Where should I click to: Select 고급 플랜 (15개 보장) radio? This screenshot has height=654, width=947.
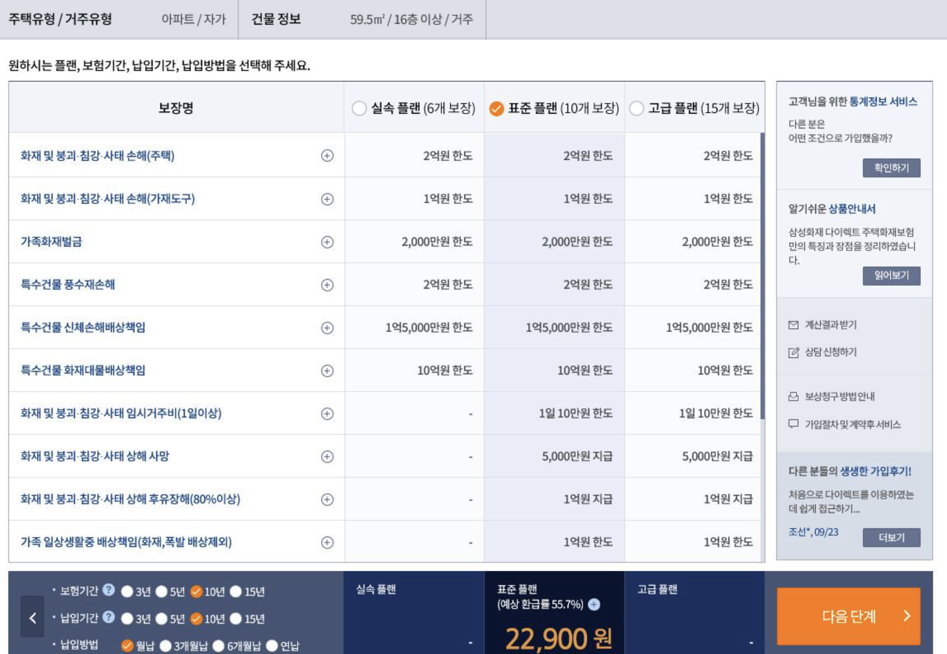tap(636, 108)
